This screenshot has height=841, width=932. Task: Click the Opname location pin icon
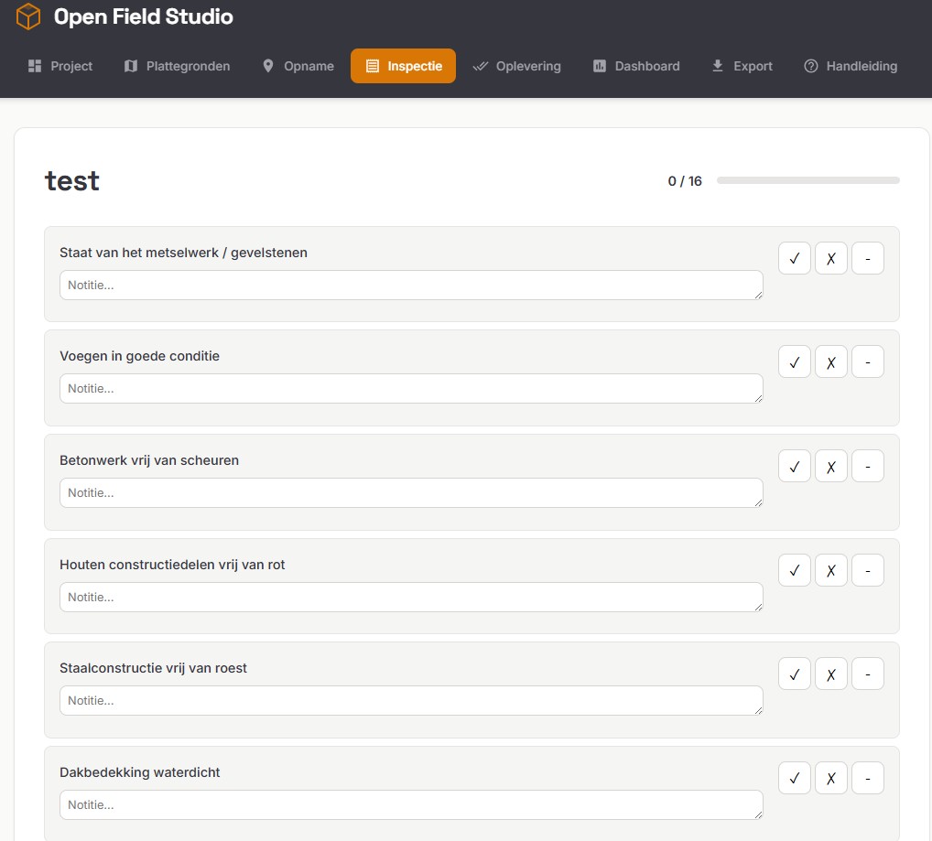267,66
